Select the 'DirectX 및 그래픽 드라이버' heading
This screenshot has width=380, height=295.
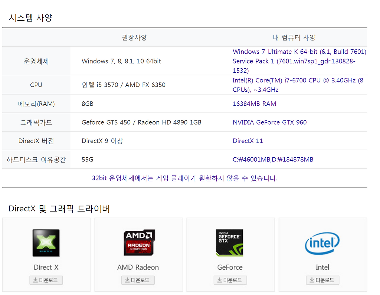[x=59, y=209]
